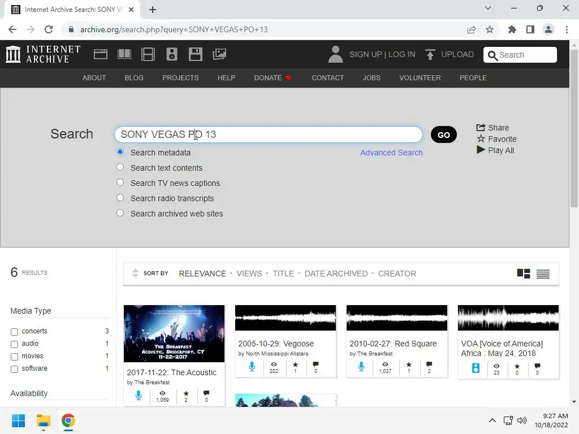The width and height of the screenshot is (579, 434).
Task: Open 2005-10-29: Vegoose result
Action: coord(276,344)
